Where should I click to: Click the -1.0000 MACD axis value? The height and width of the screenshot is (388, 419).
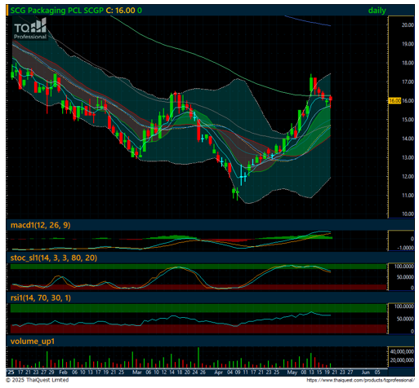tap(406, 248)
